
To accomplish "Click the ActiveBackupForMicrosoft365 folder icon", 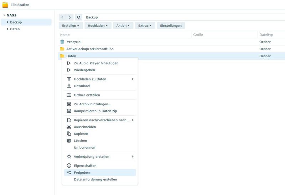I will coord(62,49).
